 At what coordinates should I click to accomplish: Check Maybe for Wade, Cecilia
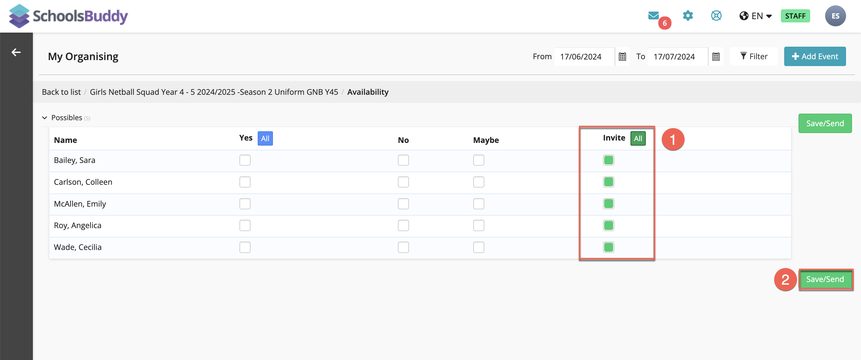click(478, 247)
